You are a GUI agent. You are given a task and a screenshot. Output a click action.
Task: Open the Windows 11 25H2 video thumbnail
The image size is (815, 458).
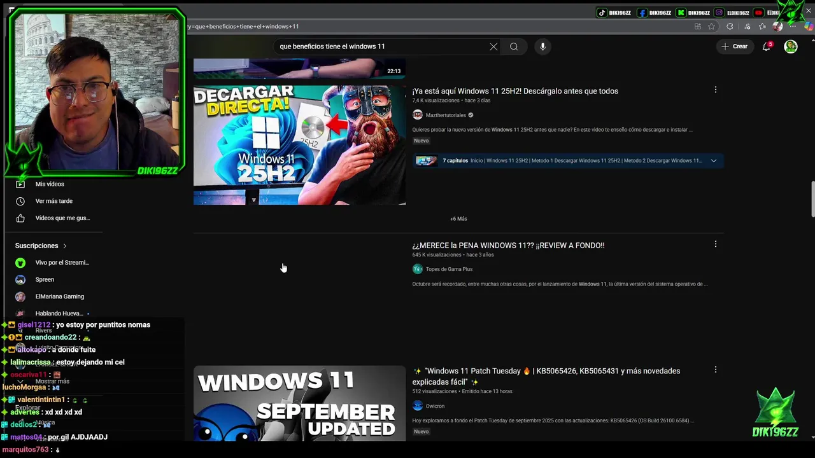299,145
